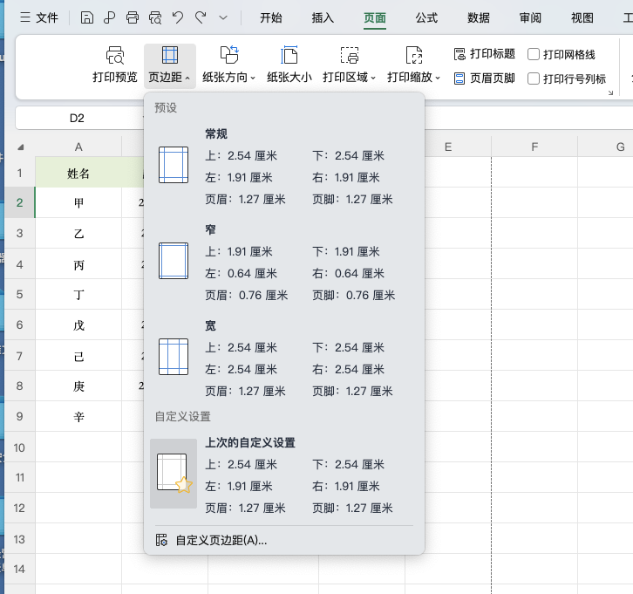Open 页眉页脚 settings
633x594 pixels.
coord(485,79)
